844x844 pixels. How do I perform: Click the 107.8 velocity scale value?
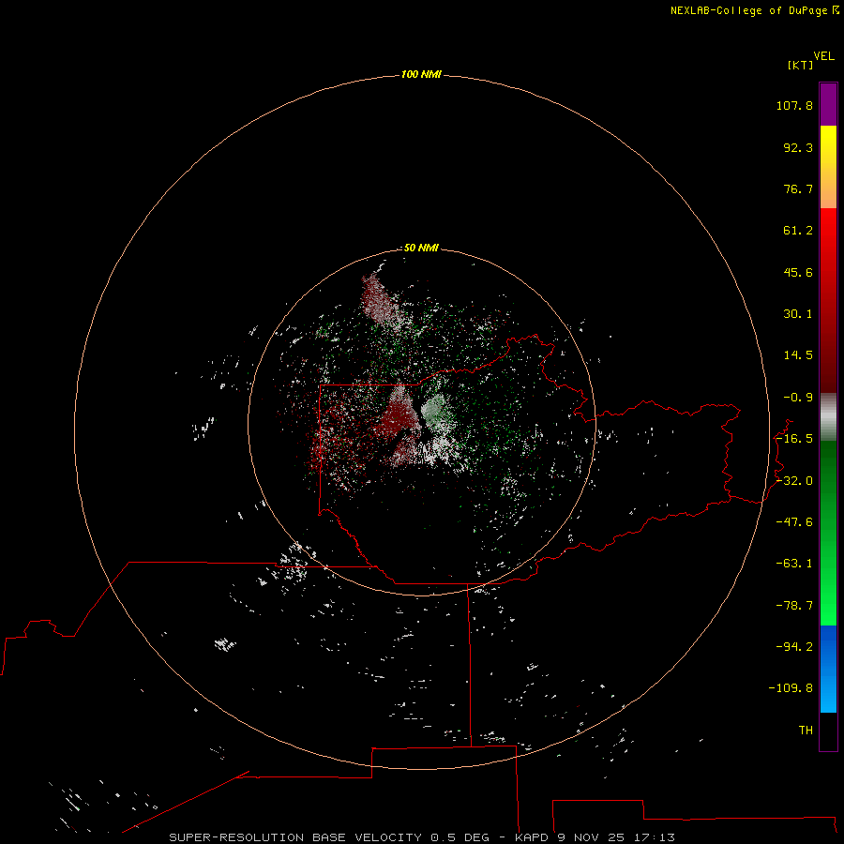point(794,105)
